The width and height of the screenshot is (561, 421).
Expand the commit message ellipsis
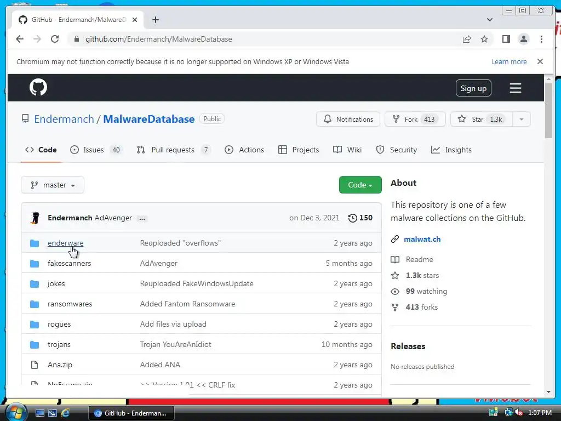(x=142, y=218)
